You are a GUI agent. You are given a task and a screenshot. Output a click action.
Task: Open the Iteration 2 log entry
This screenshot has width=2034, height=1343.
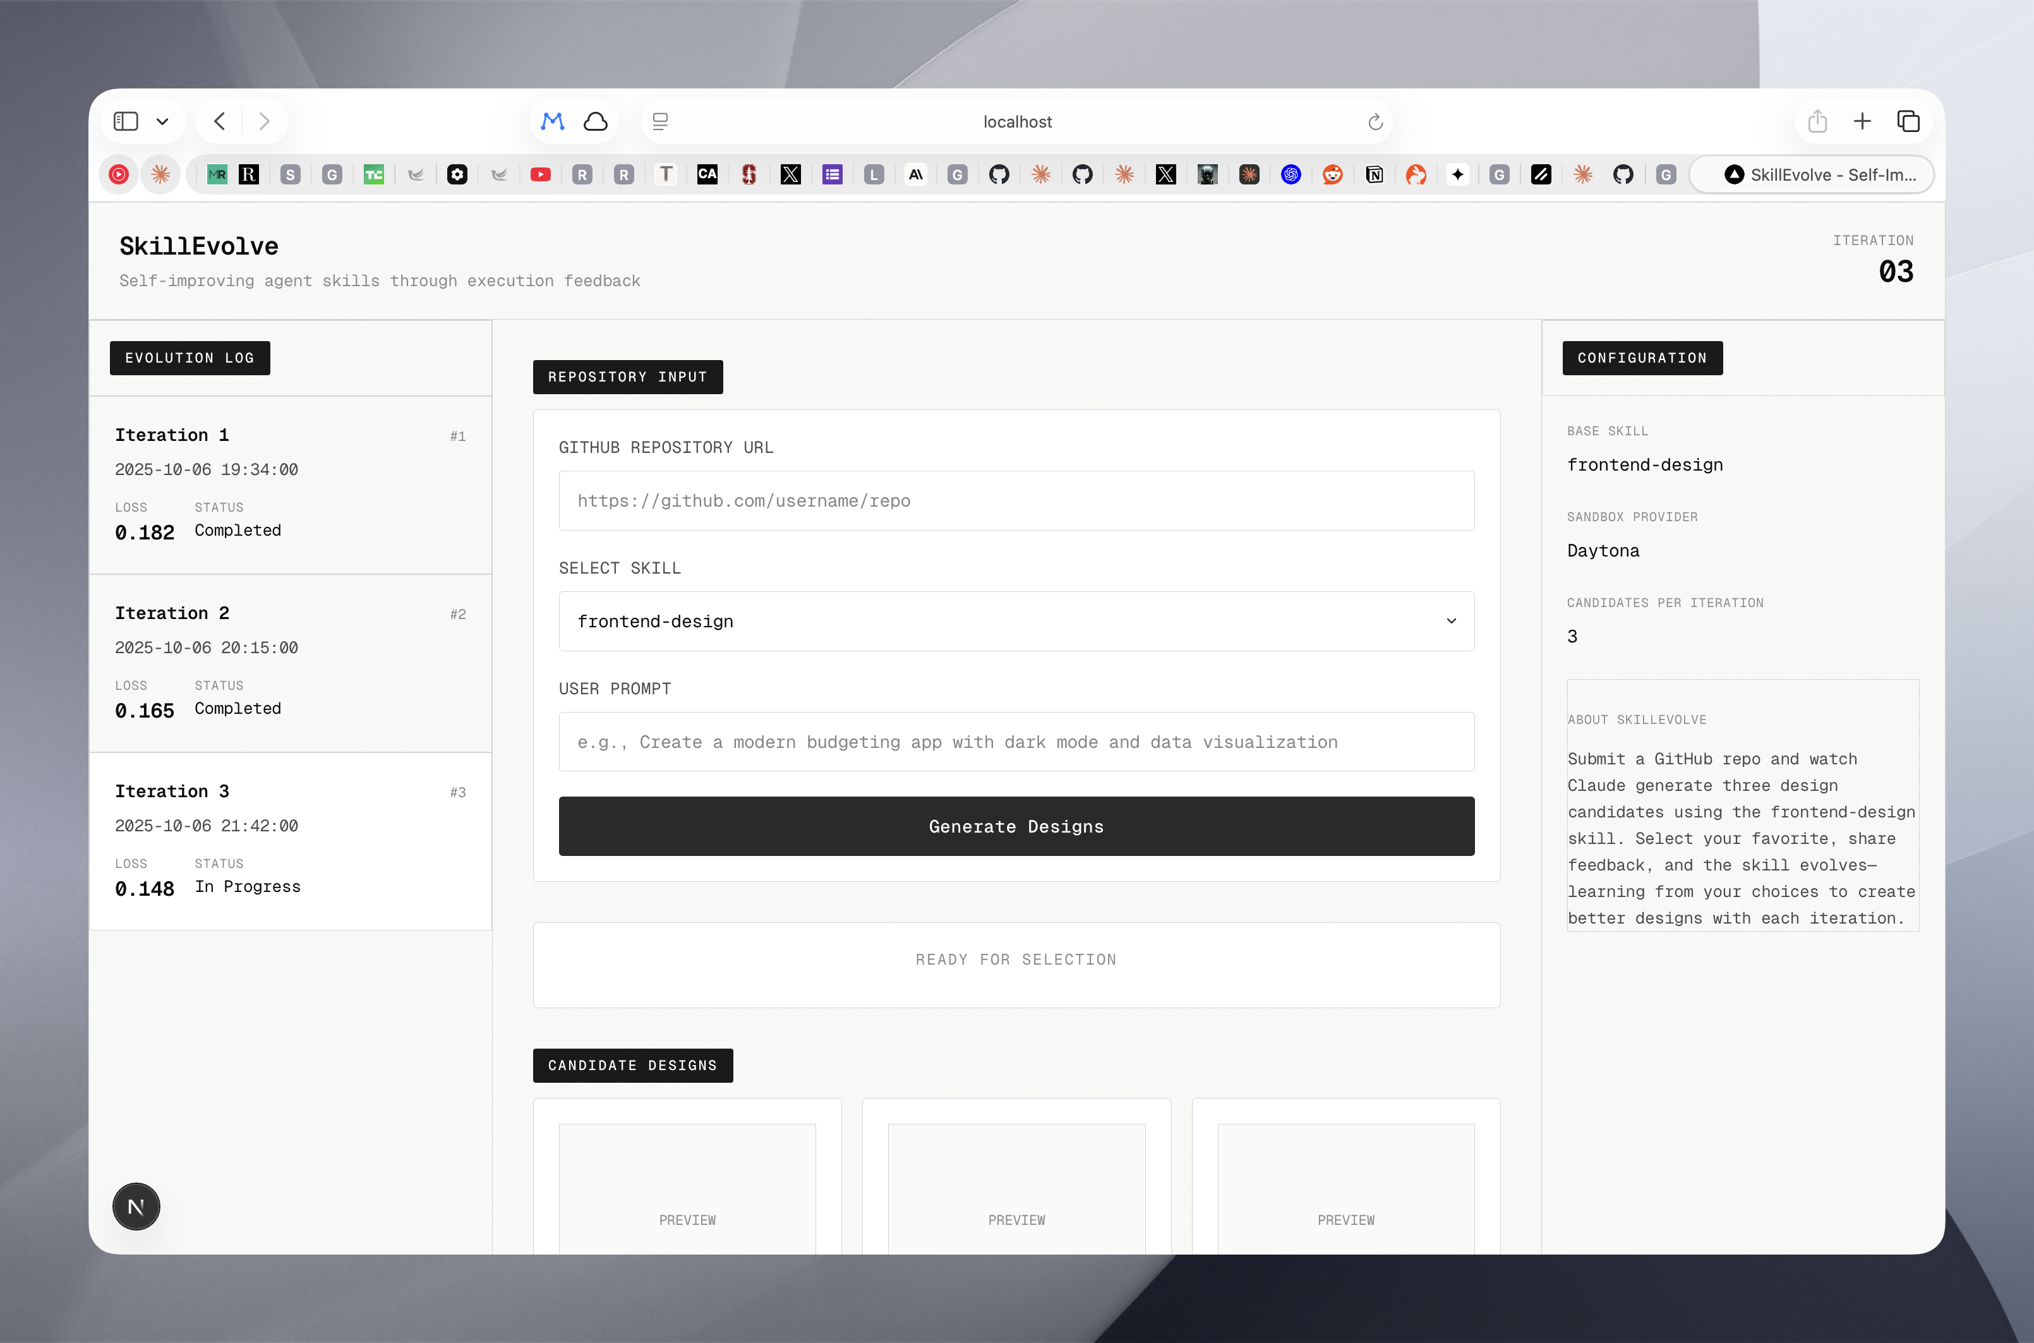tap(291, 663)
